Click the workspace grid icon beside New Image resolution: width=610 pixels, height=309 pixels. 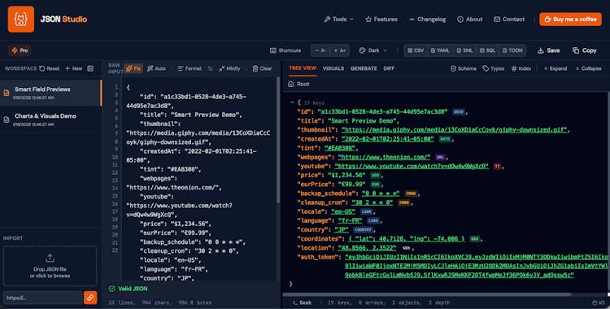click(x=90, y=68)
